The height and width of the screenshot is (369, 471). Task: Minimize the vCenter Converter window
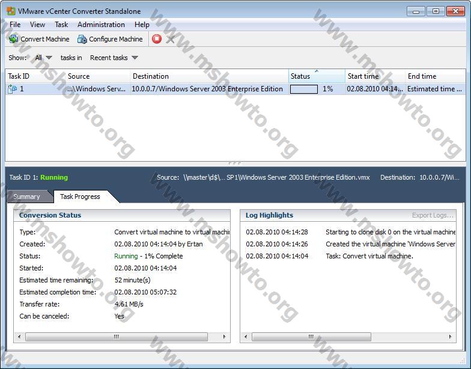tap(416, 11)
